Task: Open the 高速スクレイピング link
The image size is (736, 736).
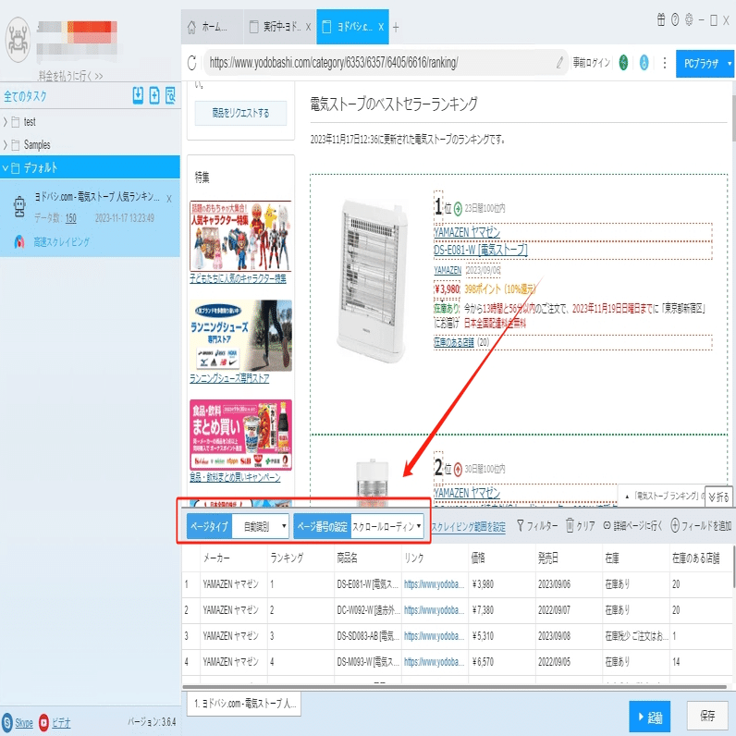Action: [61, 241]
